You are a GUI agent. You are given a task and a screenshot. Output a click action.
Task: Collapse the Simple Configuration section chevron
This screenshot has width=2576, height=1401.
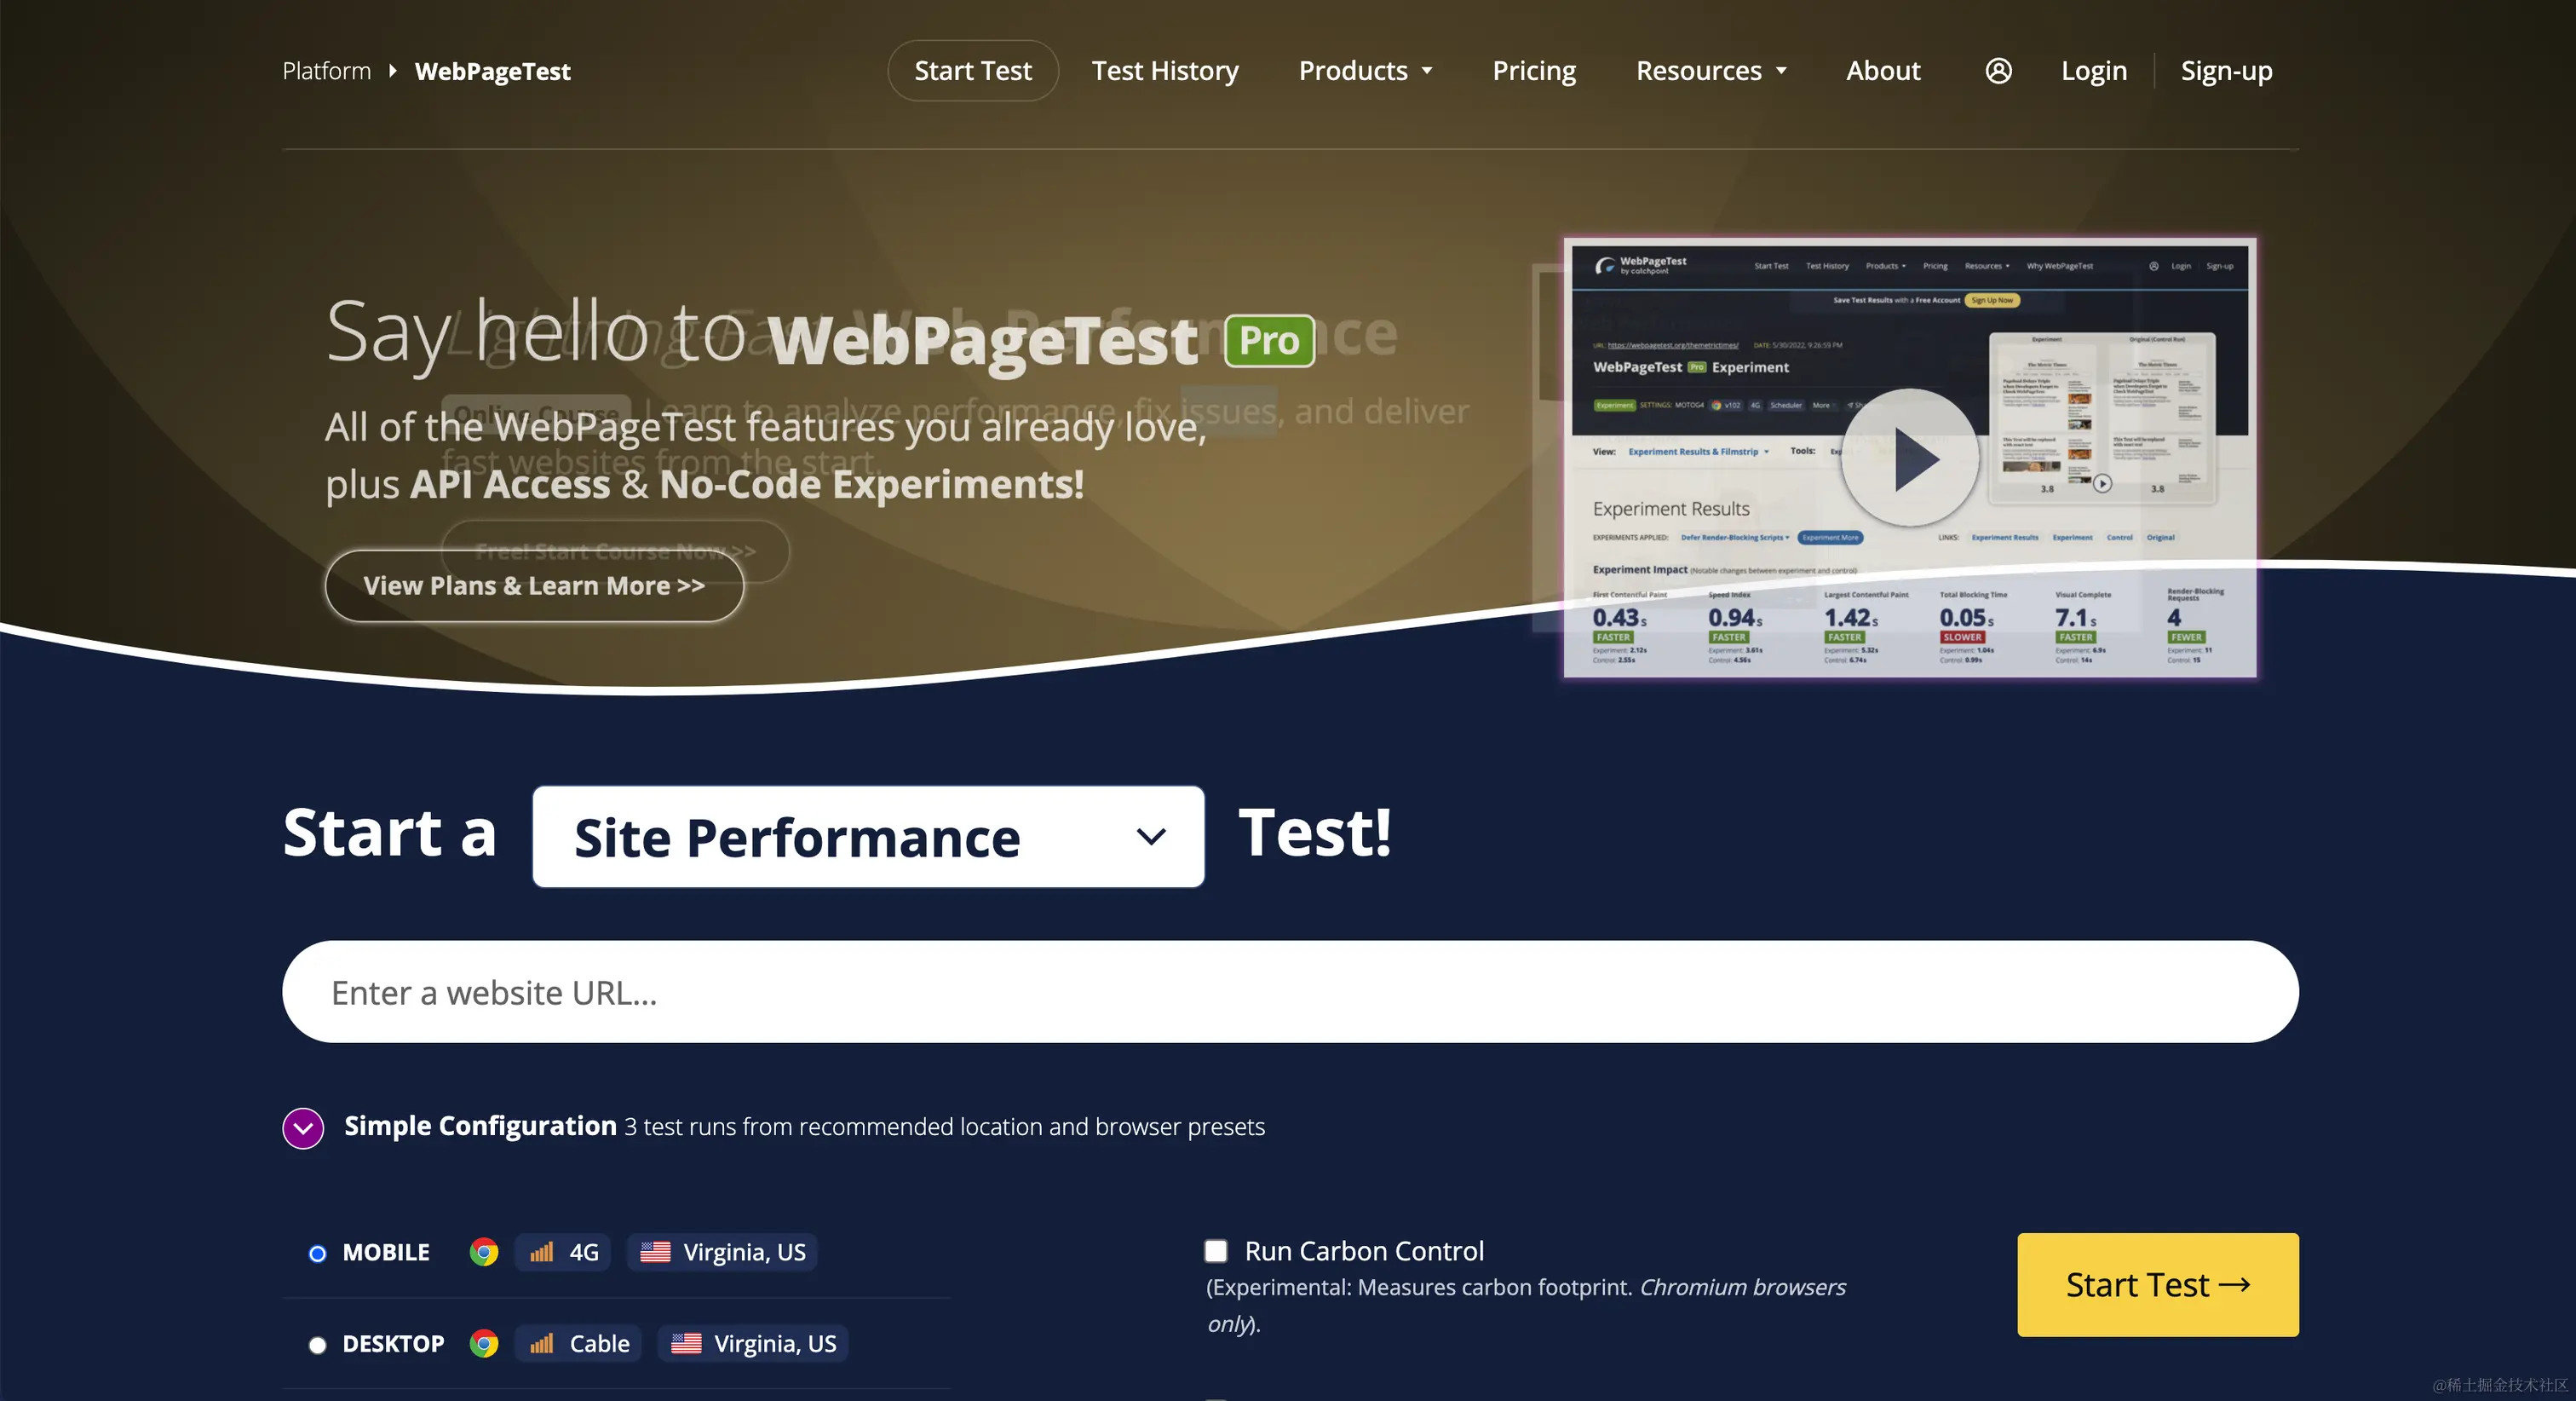[303, 1127]
